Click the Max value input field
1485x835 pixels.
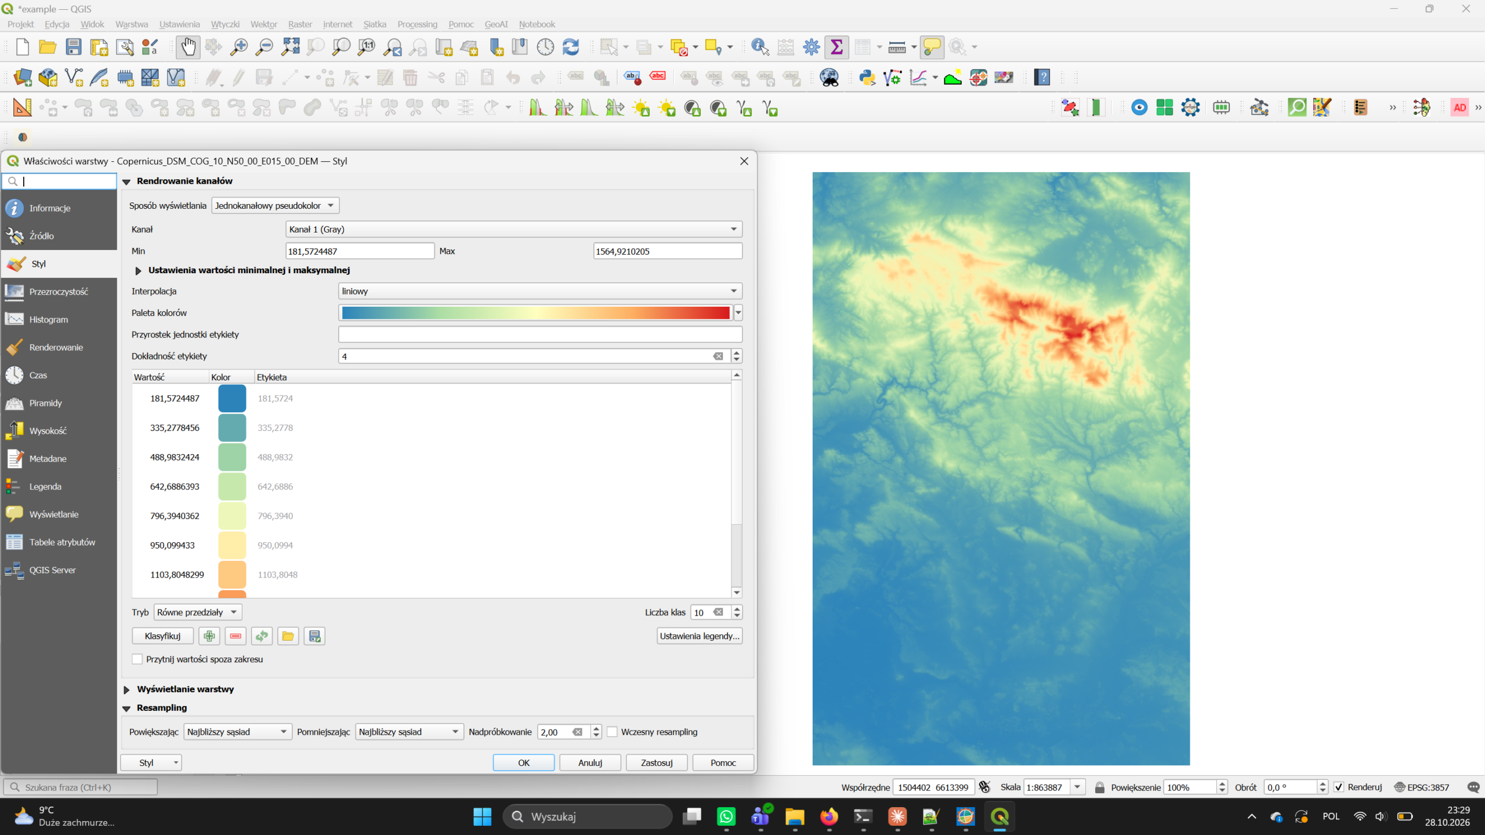[x=668, y=251]
